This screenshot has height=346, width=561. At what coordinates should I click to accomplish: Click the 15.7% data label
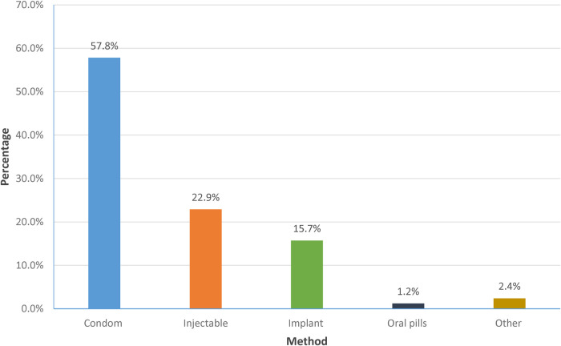[x=307, y=229]
